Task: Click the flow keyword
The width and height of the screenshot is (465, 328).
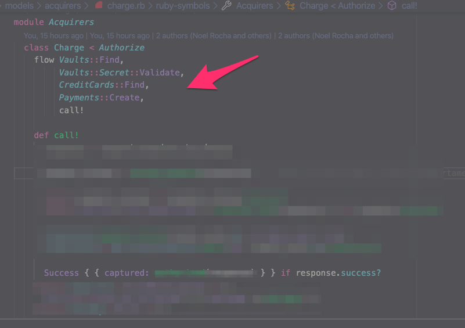Action: (44, 60)
